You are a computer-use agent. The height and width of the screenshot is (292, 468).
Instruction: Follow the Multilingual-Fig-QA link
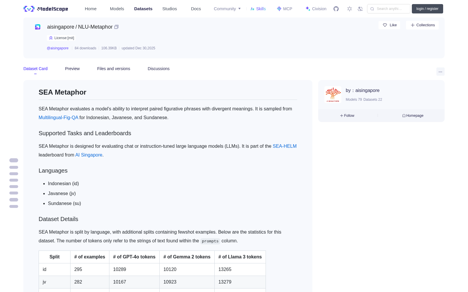pos(58,117)
